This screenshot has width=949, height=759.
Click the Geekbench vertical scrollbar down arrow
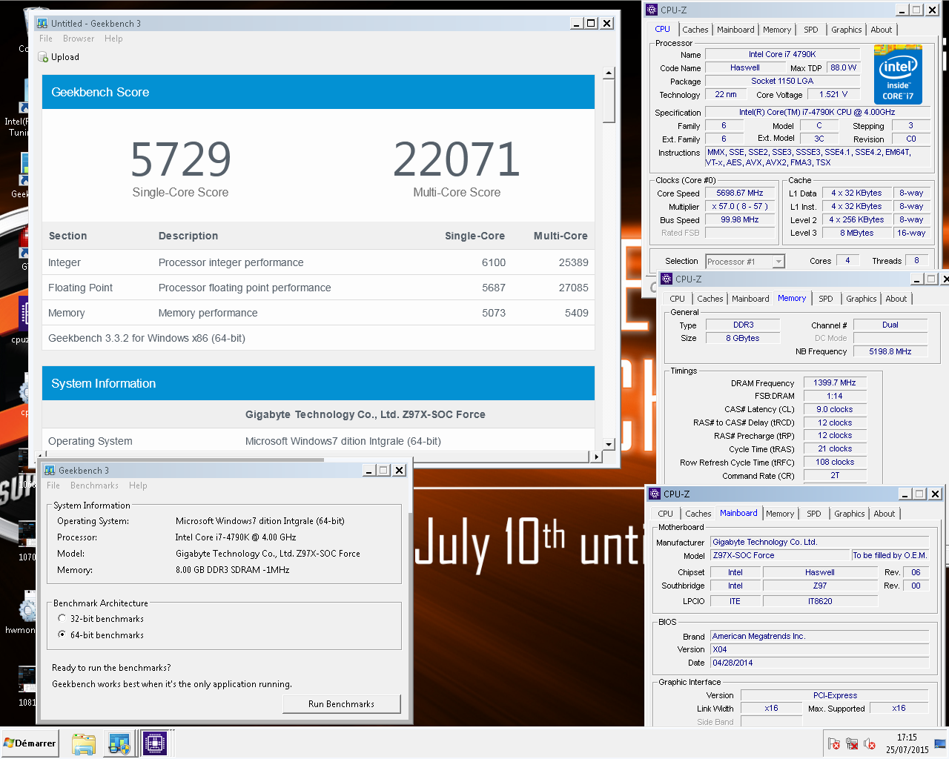[x=609, y=444]
